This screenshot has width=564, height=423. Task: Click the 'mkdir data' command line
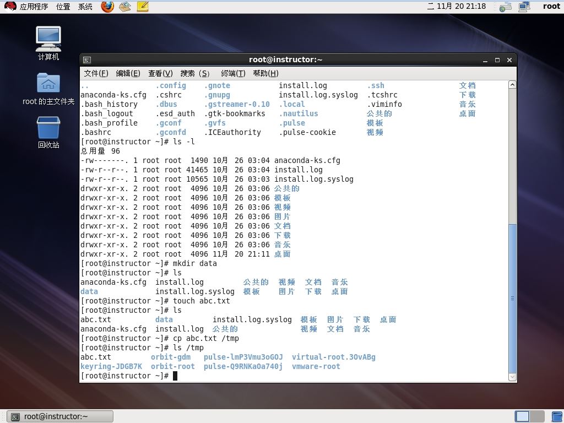(x=149, y=263)
